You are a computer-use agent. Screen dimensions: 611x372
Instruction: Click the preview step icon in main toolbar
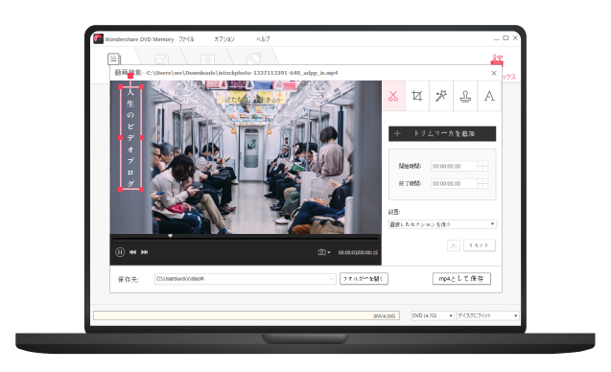(208, 59)
